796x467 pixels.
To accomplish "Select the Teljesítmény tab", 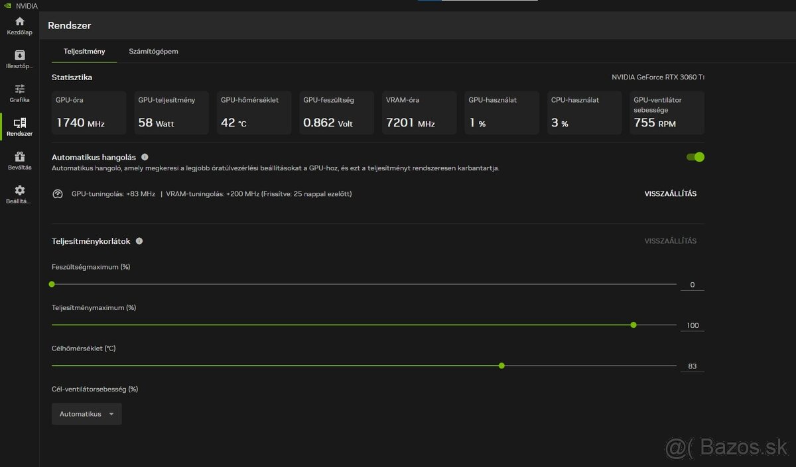I will pyautogui.click(x=84, y=51).
